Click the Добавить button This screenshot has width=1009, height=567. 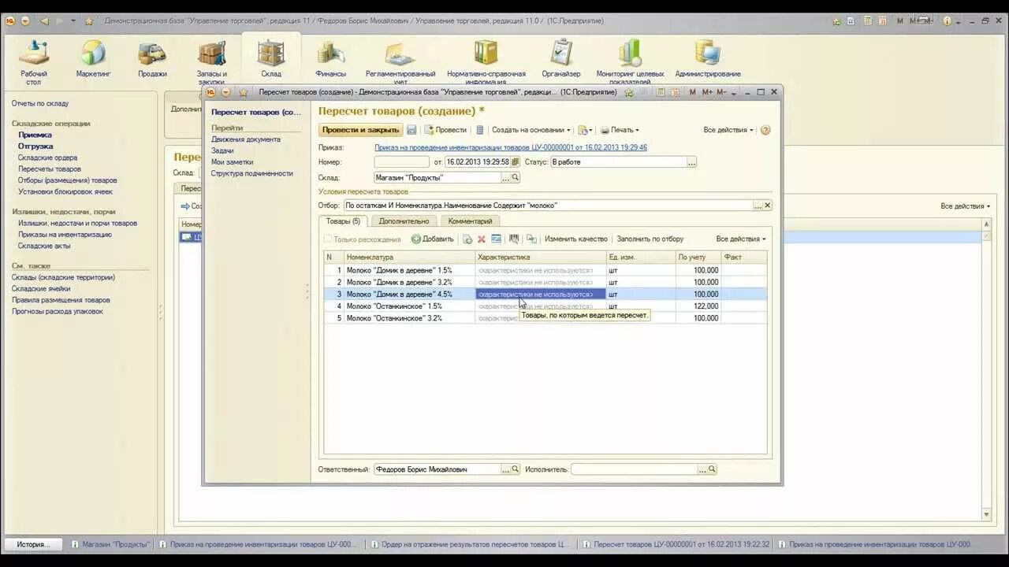[x=432, y=239]
